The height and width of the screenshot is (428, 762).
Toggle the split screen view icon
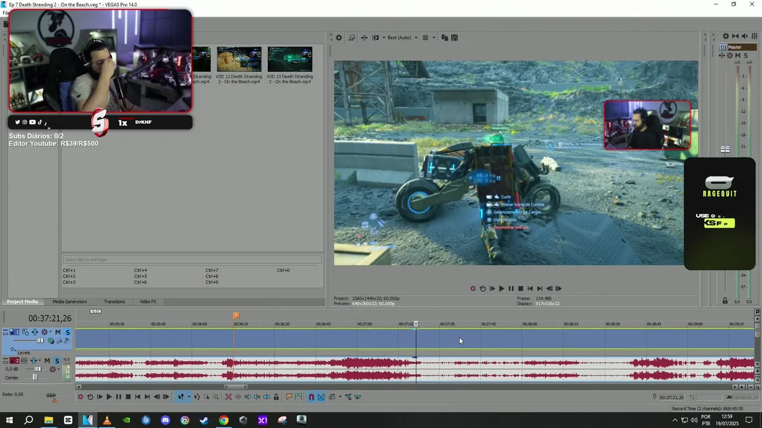click(375, 37)
